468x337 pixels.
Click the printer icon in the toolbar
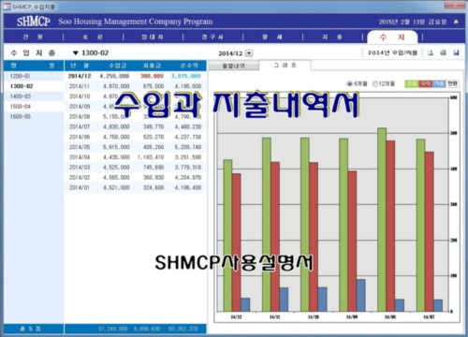click(444, 52)
